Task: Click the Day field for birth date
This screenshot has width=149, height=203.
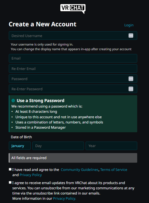Action: 58,146
